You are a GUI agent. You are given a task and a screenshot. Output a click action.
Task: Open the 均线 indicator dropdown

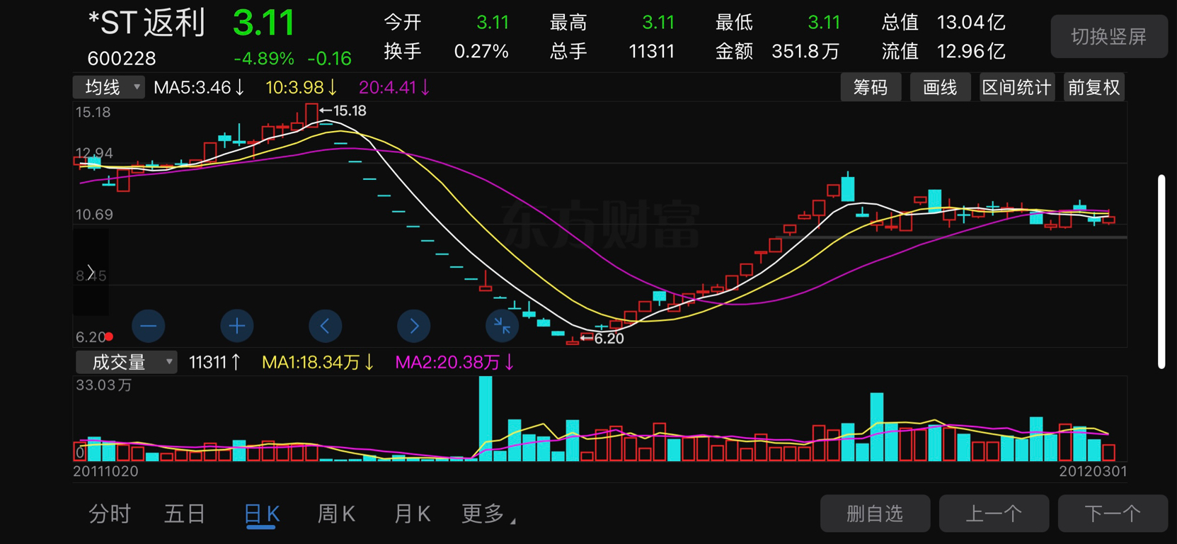coord(109,87)
